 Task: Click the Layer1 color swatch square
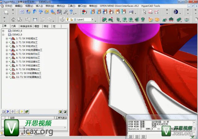coord(75,20)
